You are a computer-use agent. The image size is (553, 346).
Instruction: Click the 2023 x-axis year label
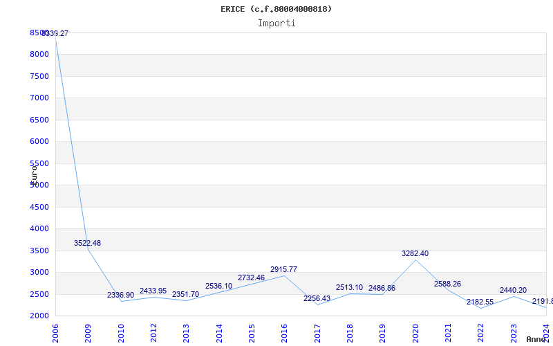click(514, 333)
